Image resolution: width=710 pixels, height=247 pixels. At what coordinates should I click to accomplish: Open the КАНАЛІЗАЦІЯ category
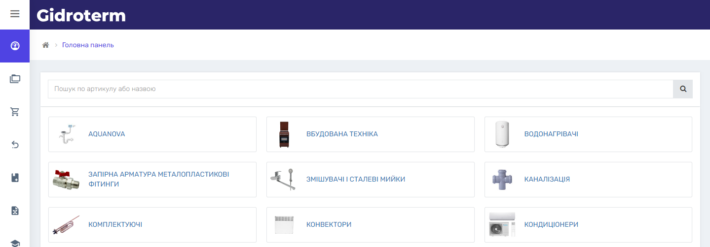click(x=547, y=179)
